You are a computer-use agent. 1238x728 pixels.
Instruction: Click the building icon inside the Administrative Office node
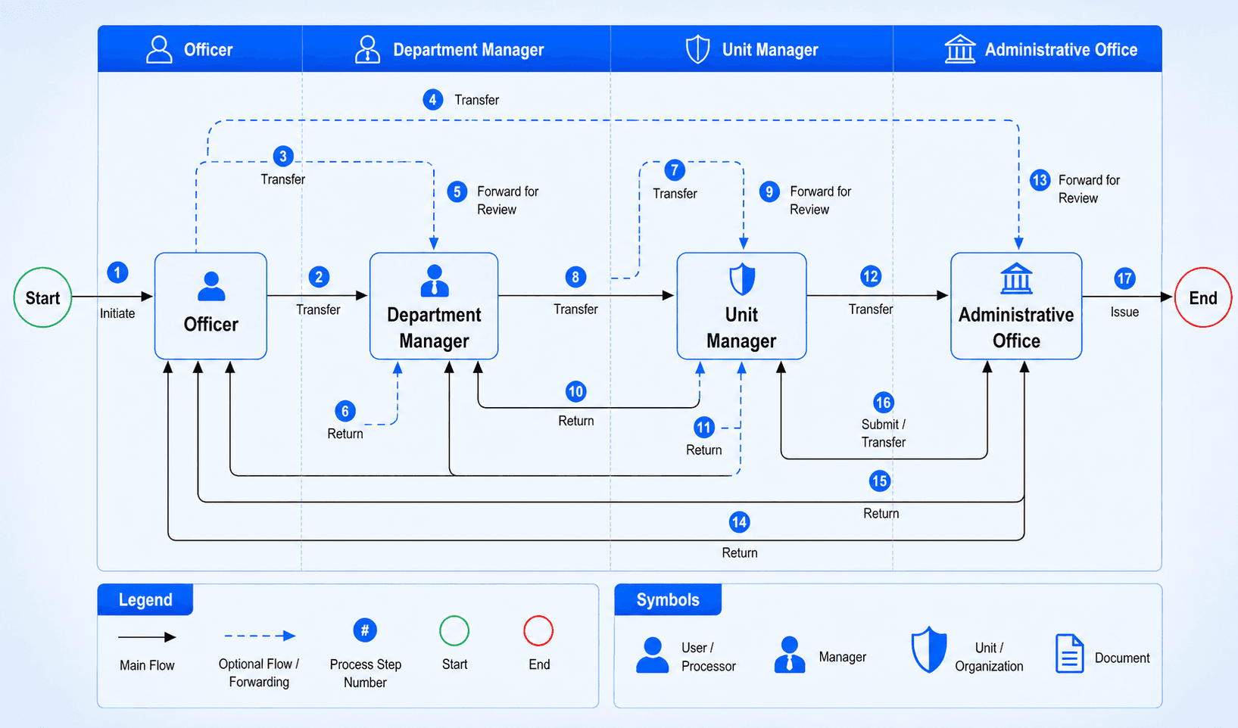pos(1016,278)
